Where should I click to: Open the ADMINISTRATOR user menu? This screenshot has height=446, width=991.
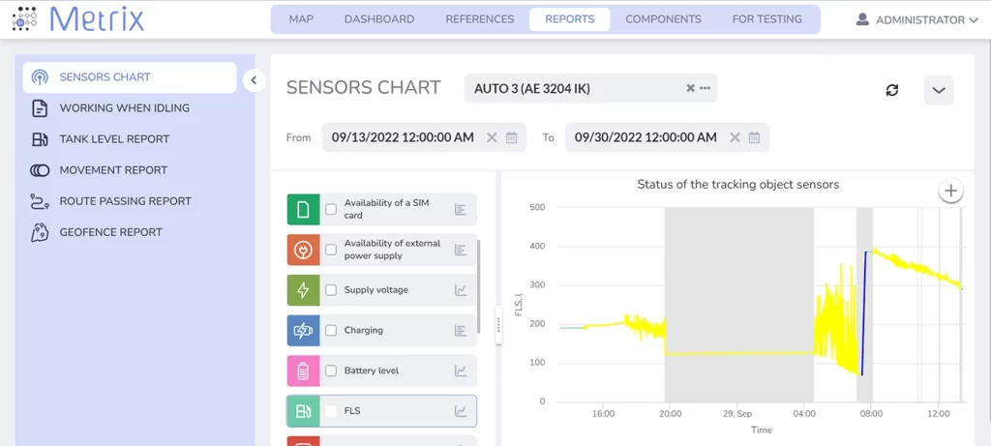917,20
